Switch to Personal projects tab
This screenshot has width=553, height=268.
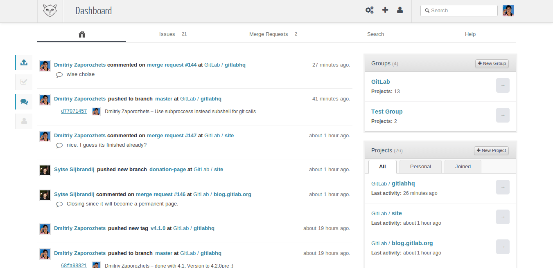420,167
